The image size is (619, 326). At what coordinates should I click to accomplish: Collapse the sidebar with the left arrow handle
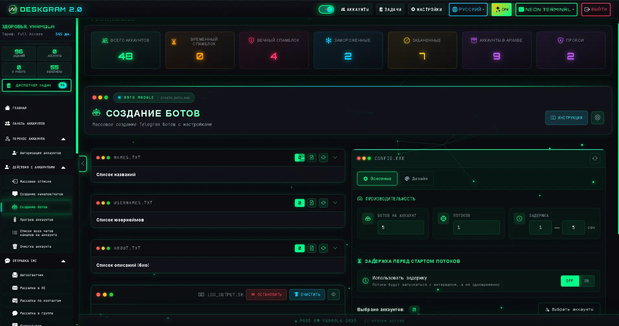(83, 164)
